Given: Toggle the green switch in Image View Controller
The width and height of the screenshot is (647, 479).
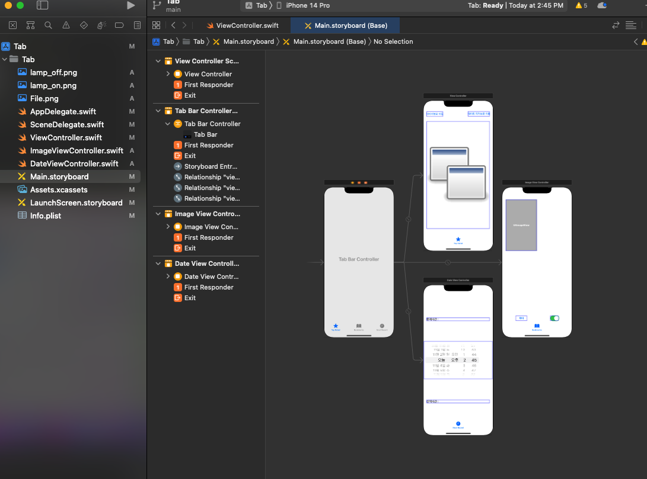Looking at the screenshot, I should tap(554, 319).
